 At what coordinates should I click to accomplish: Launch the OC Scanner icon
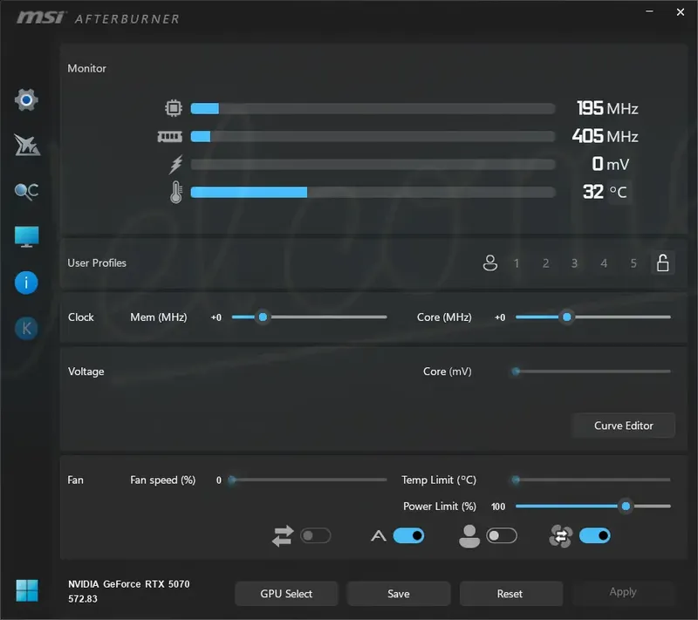point(26,192)
